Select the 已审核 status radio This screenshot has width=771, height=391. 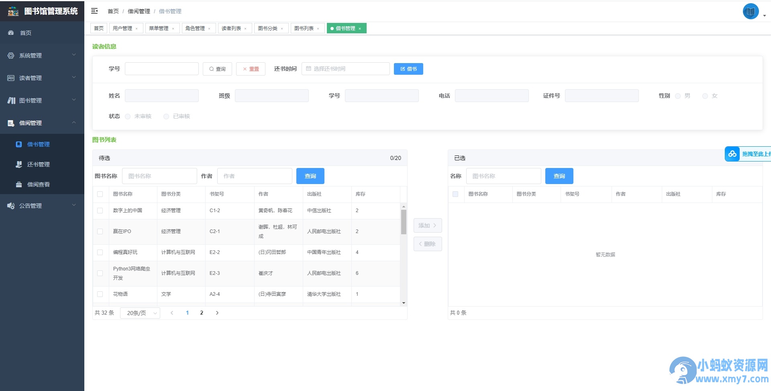166,117
